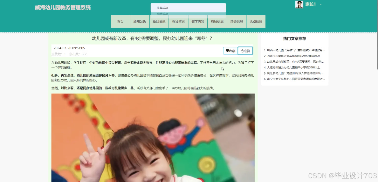This screenshot has width=378, height=182.
Task: Switch to 教学内容 section
Action: pyautogui.click(x=198, y=22)
